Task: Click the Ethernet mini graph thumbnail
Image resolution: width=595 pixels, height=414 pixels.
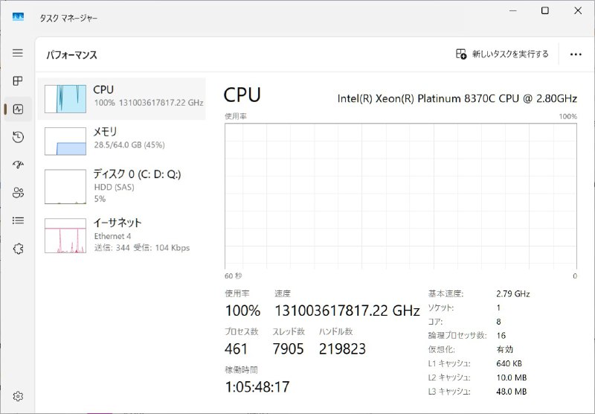Action: coord(65,235)
